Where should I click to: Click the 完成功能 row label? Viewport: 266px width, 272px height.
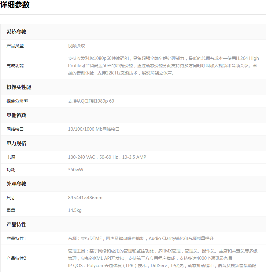pyautogui.click(x=15, y=66)
